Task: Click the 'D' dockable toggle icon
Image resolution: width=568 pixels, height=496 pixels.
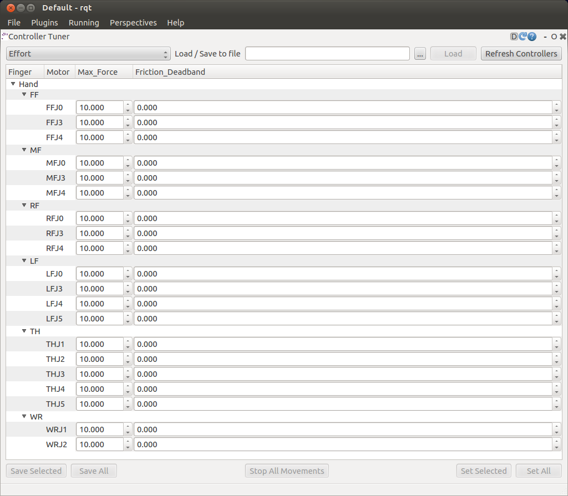Action: coord(514,37)
